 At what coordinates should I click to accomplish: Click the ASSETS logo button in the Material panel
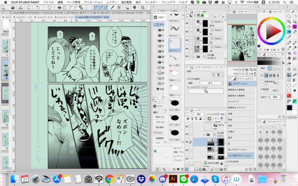click(x=160, y=17)
